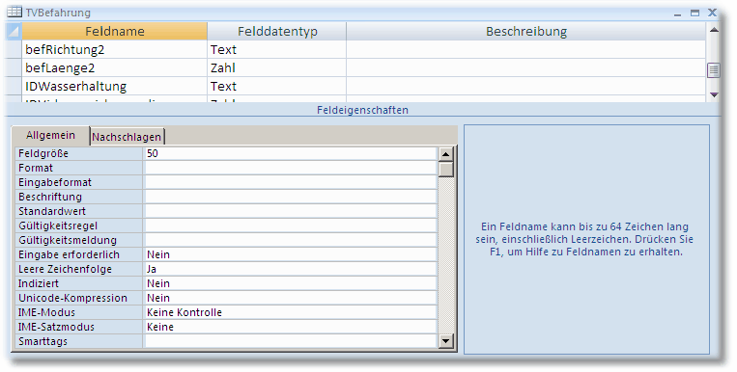Click the Standardwert property value field
Image resolution: width=737 pixels, height=372 pixels.
[x=291, y=211]
